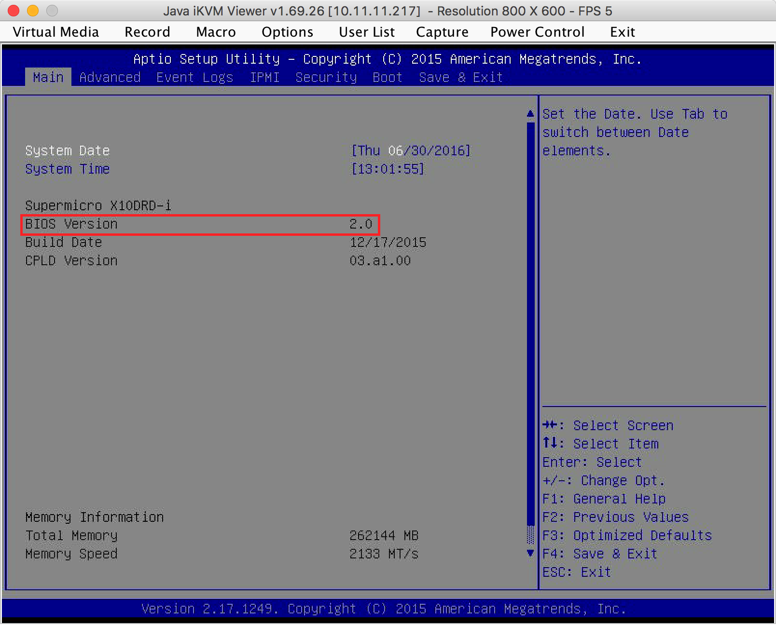Viewport: 776px width, 625px height.
Task: Open the Record menu
Action: [x=147, y=32]
